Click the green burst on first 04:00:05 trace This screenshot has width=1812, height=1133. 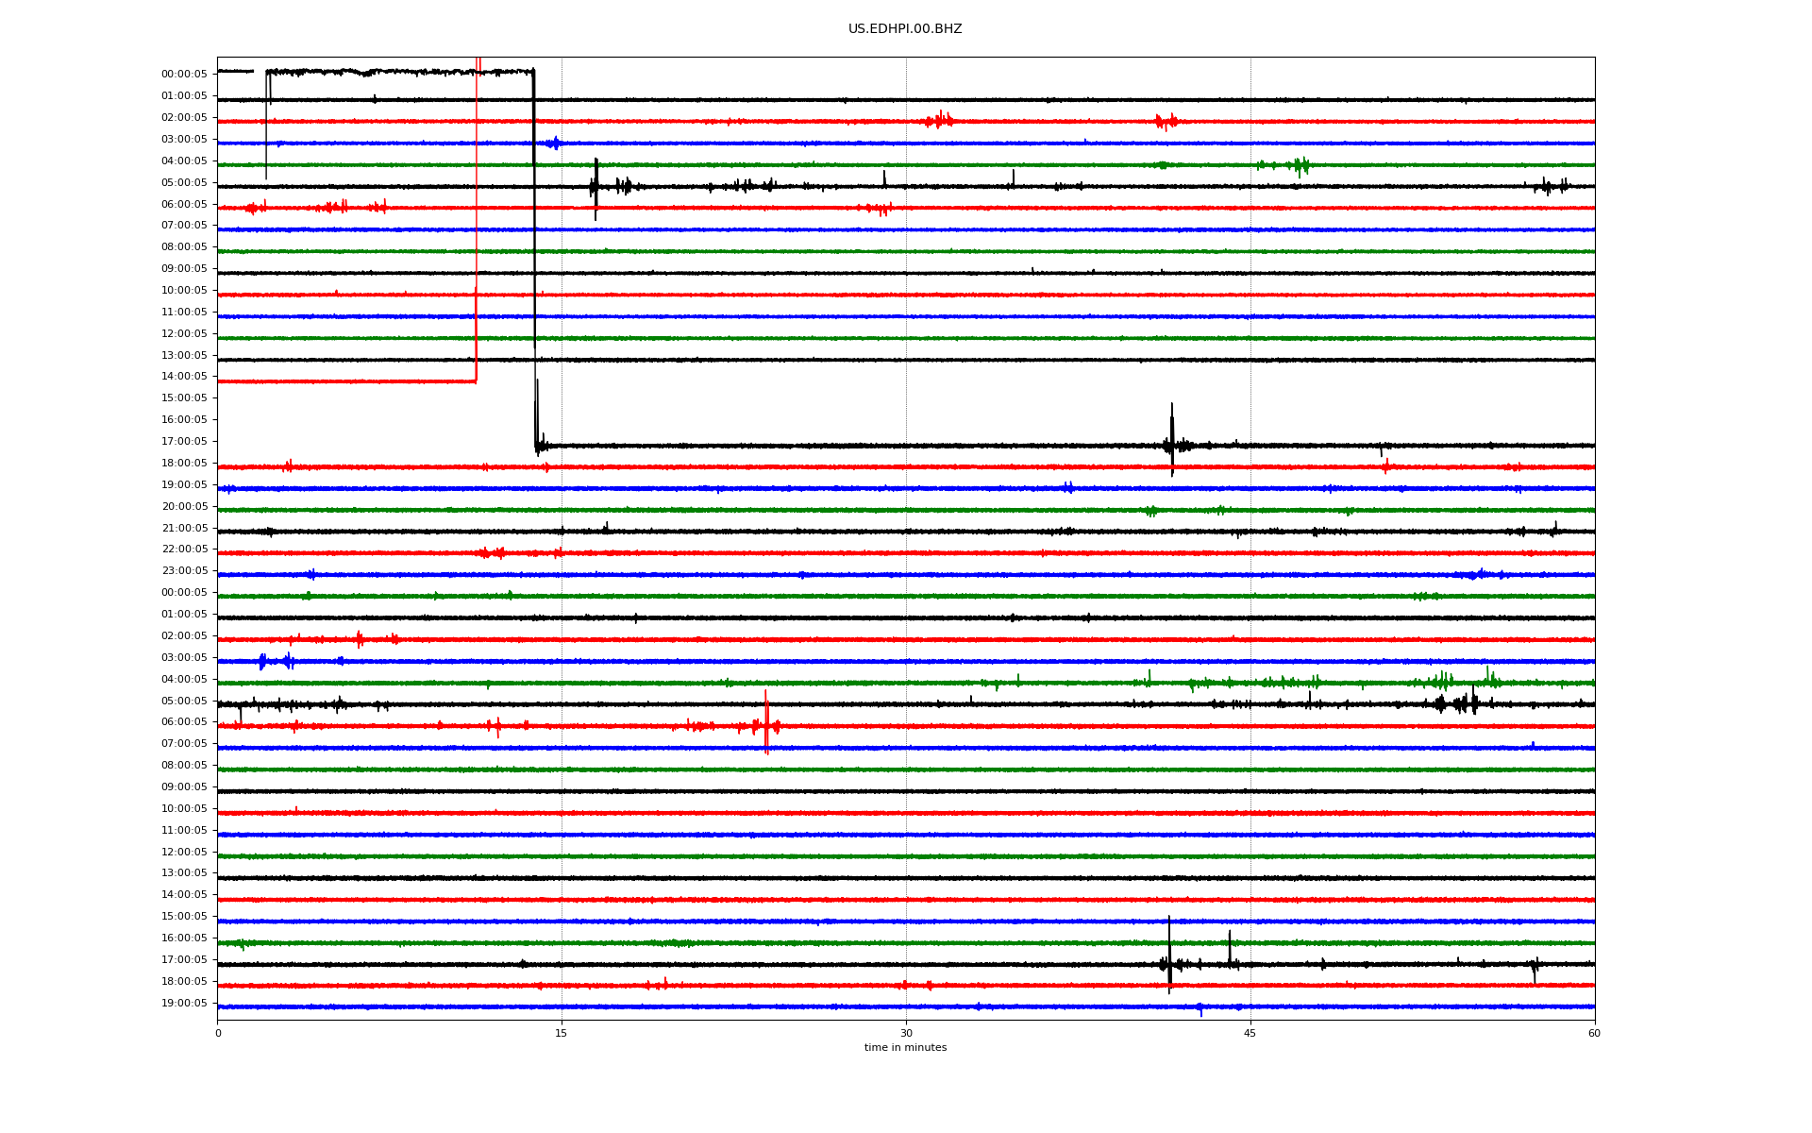click(x=1300, y=165)
